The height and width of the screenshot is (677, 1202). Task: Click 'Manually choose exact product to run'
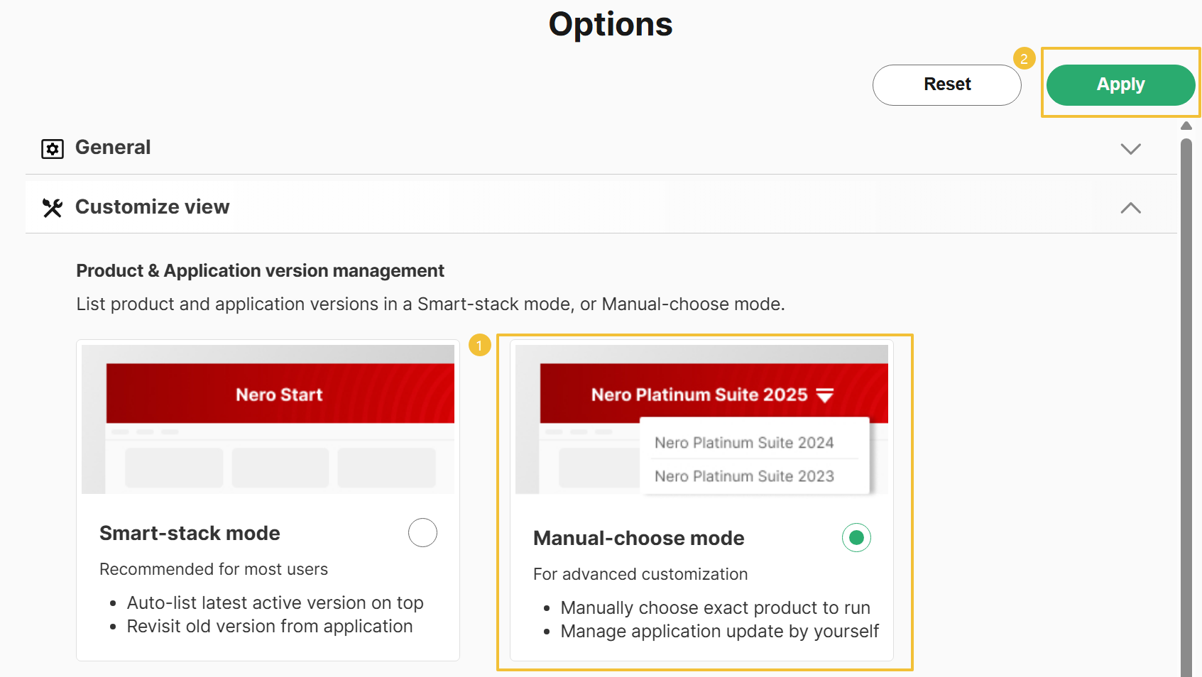coord(715,608)
